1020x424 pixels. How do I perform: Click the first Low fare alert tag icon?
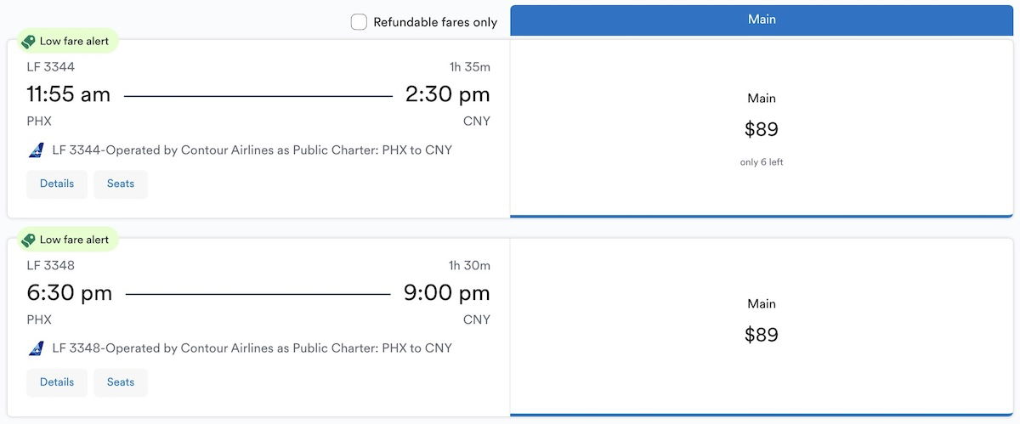pos(28,41)
